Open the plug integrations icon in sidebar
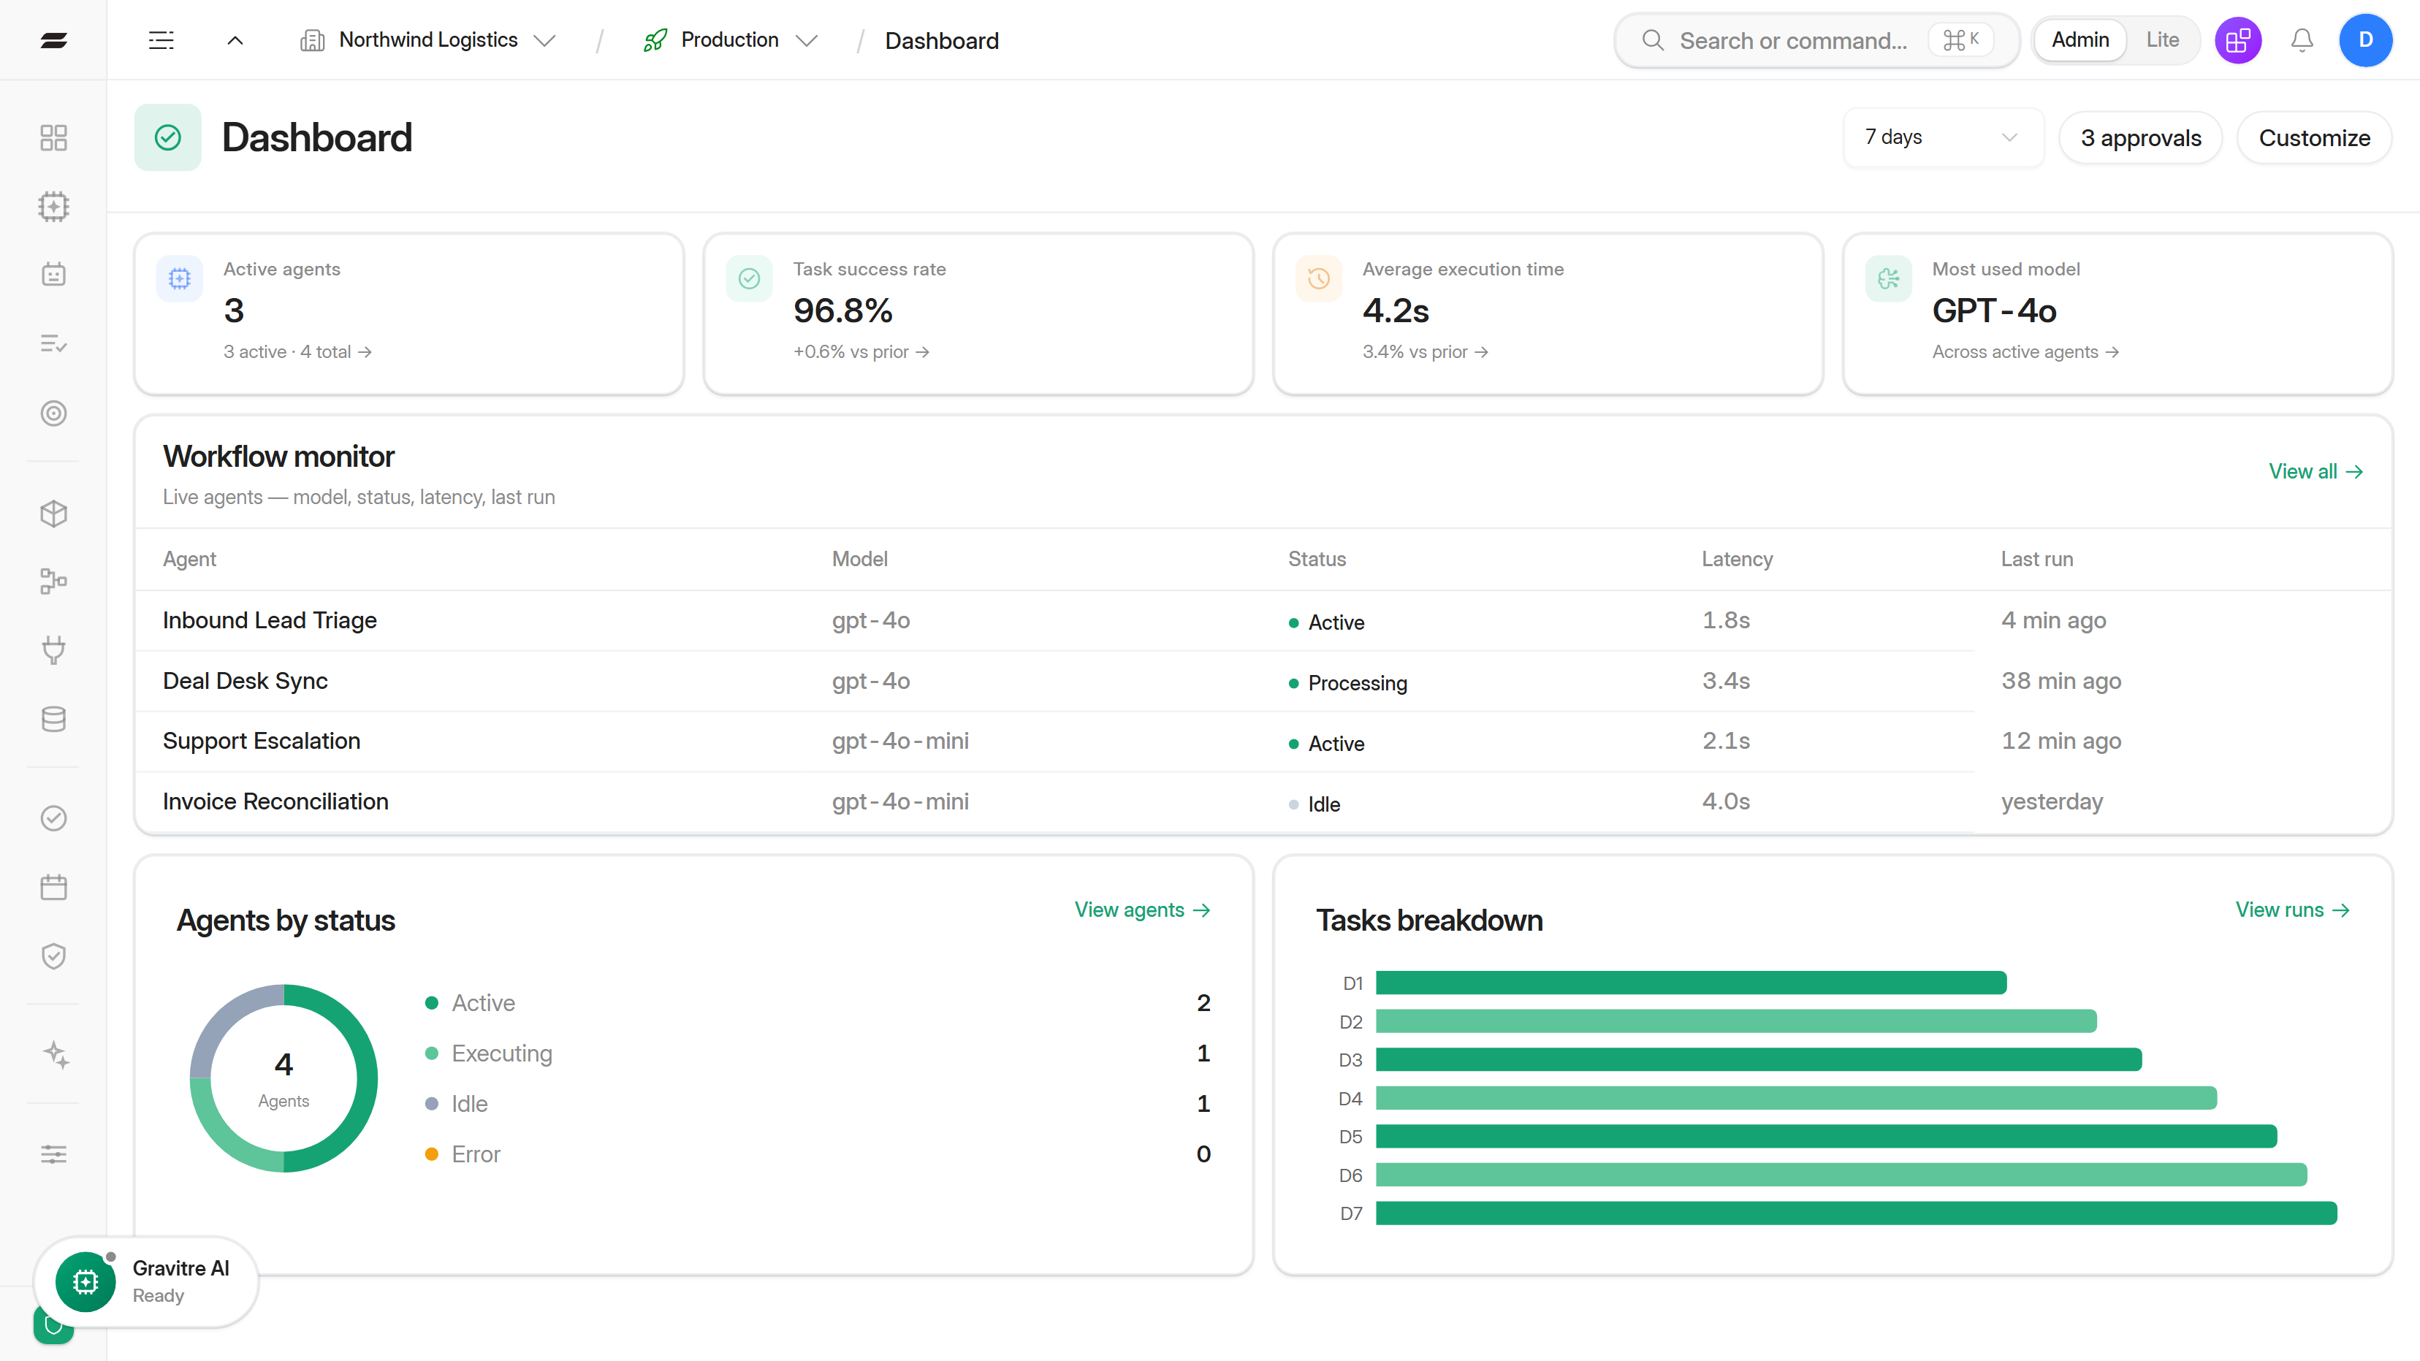This screenshot has width=2420, height=1361. pos(53,650)
